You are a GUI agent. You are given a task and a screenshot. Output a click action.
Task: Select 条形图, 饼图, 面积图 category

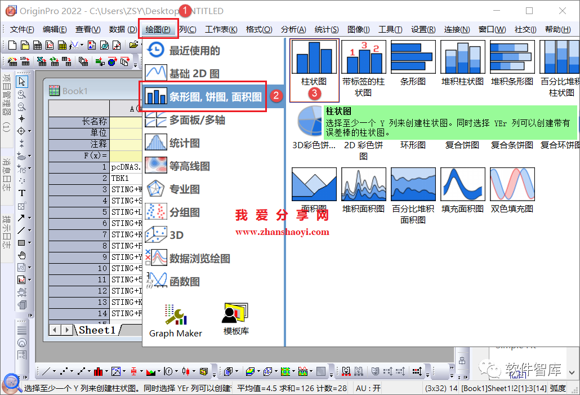pyautogui.click(x=213, y=96)
